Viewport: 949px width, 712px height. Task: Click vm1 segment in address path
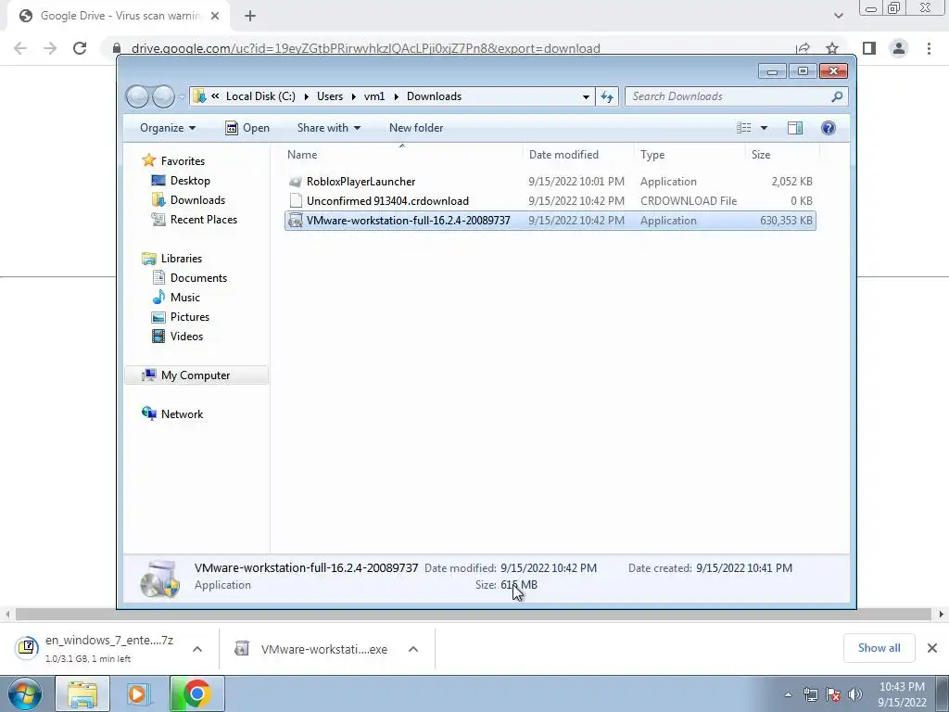tap(374, 96)
